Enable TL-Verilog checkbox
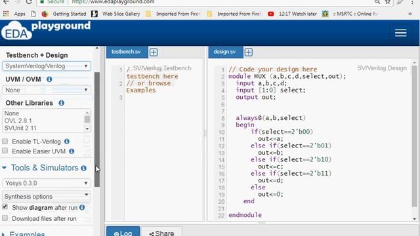Image resolution: width=420 pixels, height=236 pixels. tap(5, 142)
